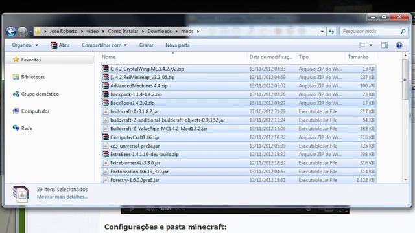The width and height of the screenshot is (415, 233).
Task: Click the icon of ReiMinimap_v3.2_05.zip
Action: (x=106, y=77)
